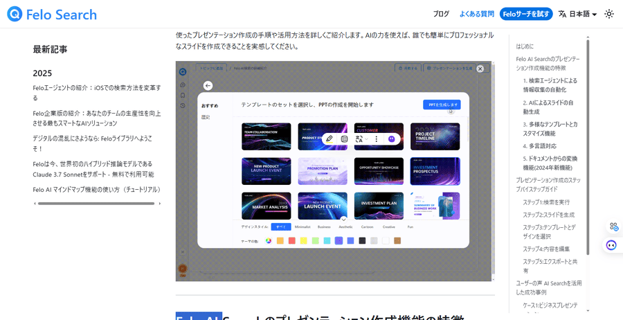The width and height of the screenshot is (623, 320).
Task: Open Felo AI マインドマップ機能の使い方 article
Action: [x=97, y=189]
